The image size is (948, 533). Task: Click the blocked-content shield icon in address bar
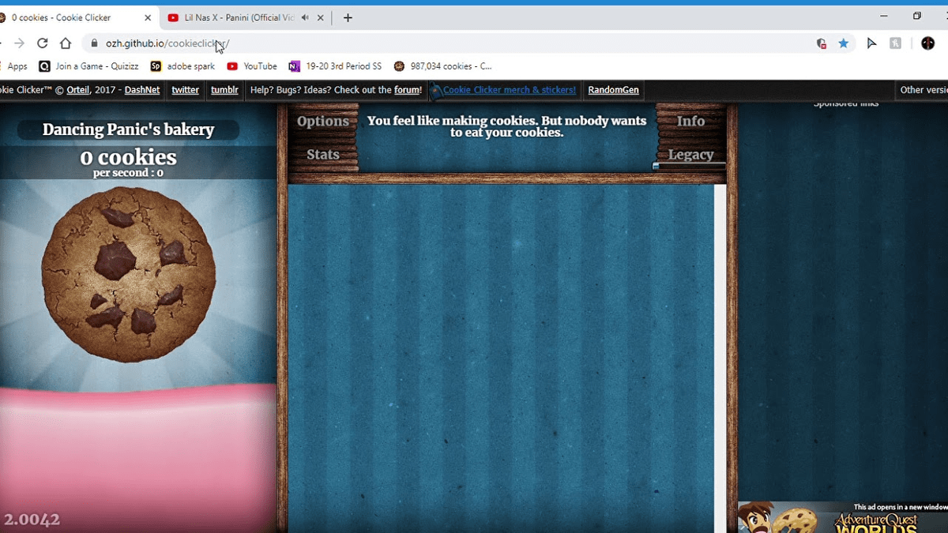click(x=821, y=43)
